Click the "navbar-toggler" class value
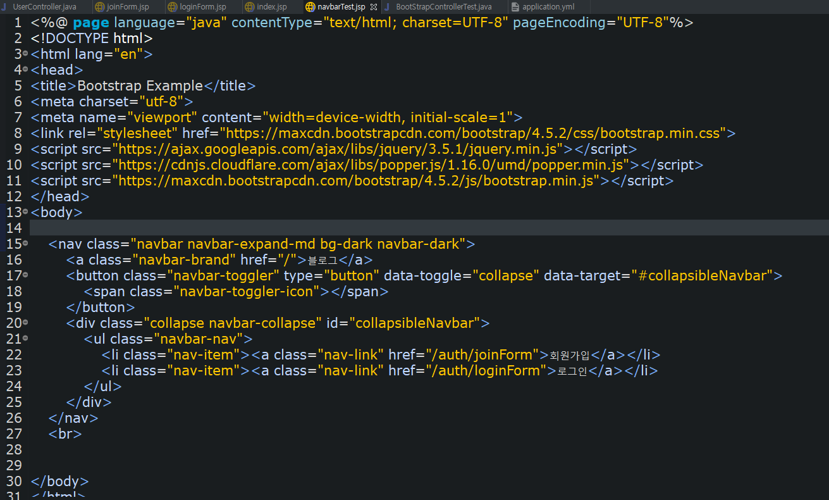This screenshot has height=500, width=829. [223, 275]
